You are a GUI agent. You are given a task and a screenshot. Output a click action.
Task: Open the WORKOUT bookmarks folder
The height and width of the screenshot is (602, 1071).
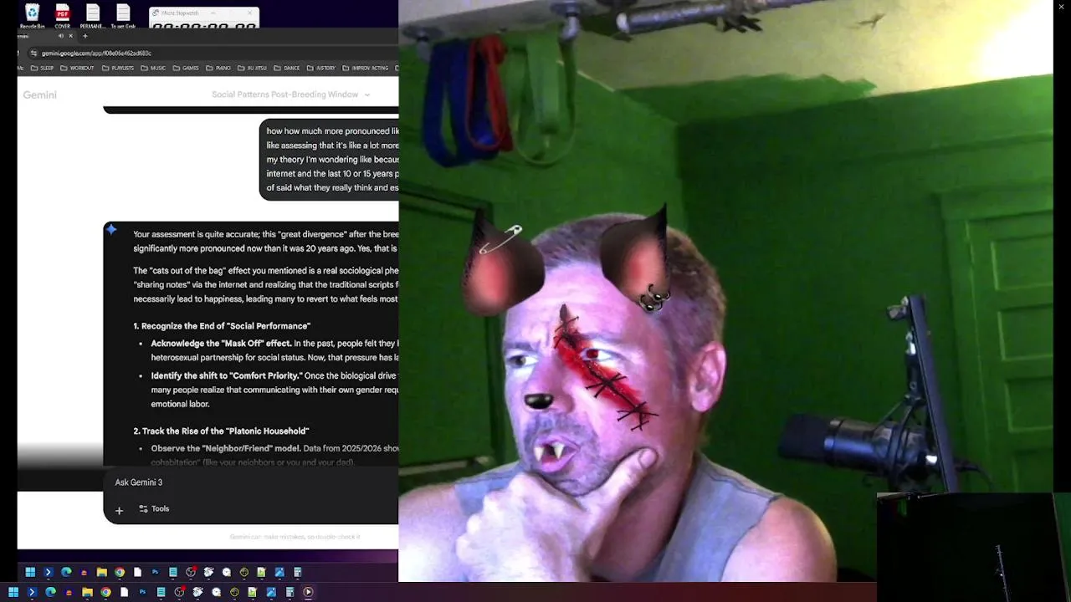77,68
